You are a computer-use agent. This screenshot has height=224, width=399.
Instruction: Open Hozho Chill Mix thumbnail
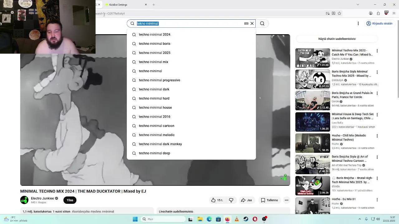pyautogui.click(x=313, y=143)
